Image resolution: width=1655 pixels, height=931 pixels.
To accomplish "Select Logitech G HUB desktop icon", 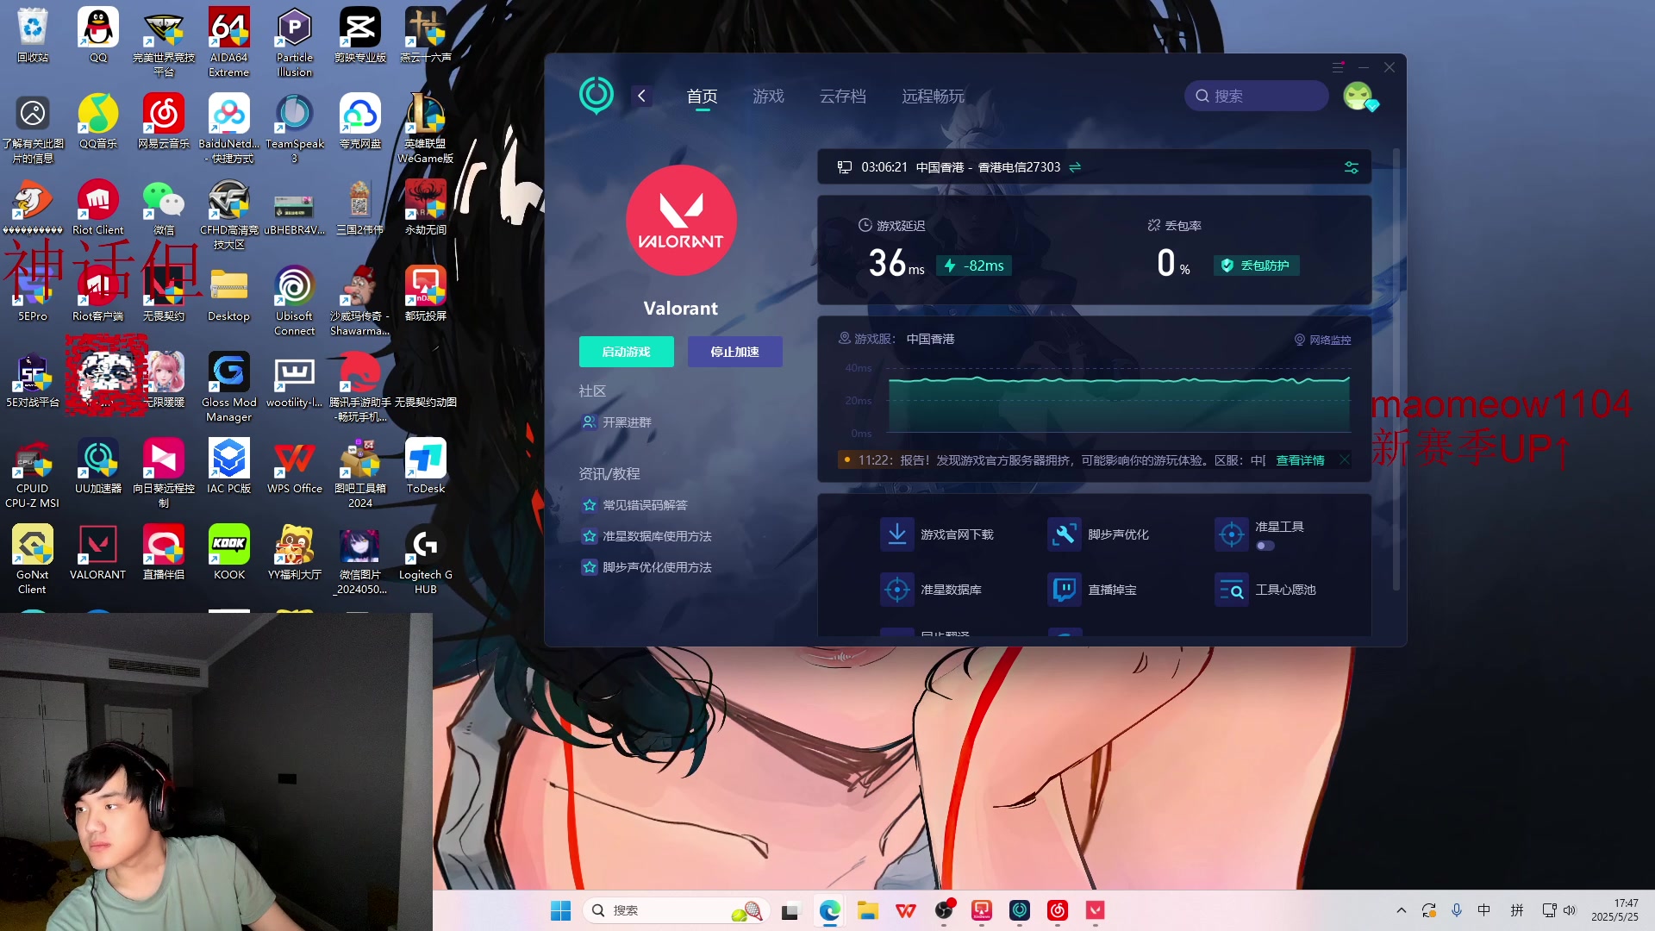I will [x=426, y=560].
